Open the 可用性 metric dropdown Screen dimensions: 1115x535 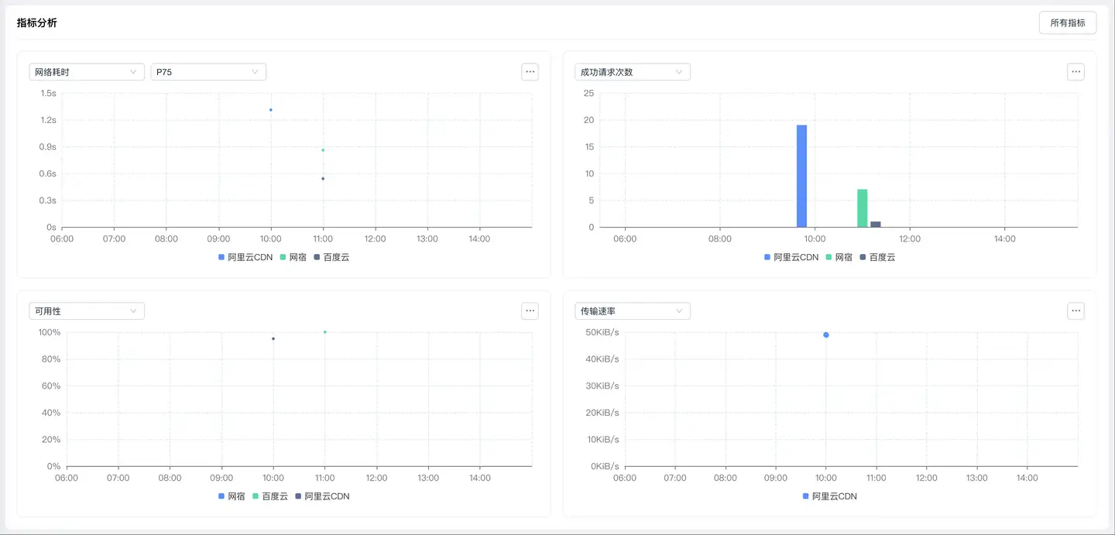[87, 311]
